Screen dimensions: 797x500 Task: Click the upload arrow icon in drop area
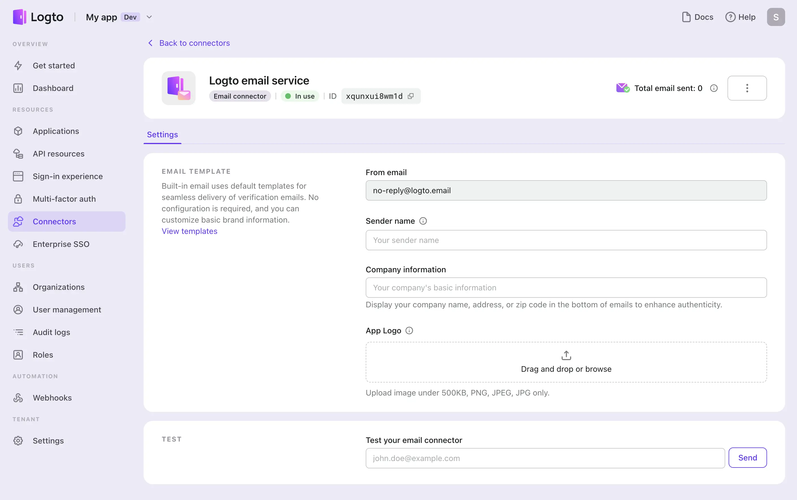pos(566,355)
